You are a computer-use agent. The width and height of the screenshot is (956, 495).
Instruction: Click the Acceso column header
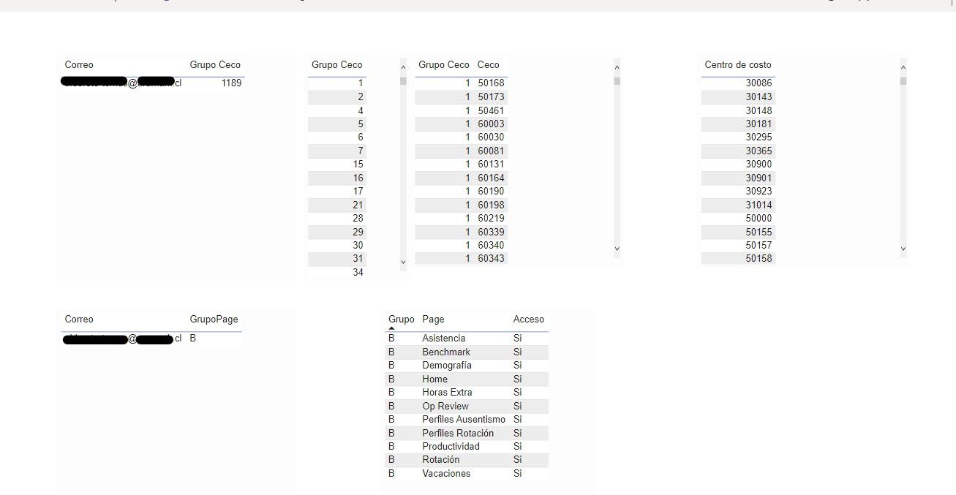tap(529, 320)
